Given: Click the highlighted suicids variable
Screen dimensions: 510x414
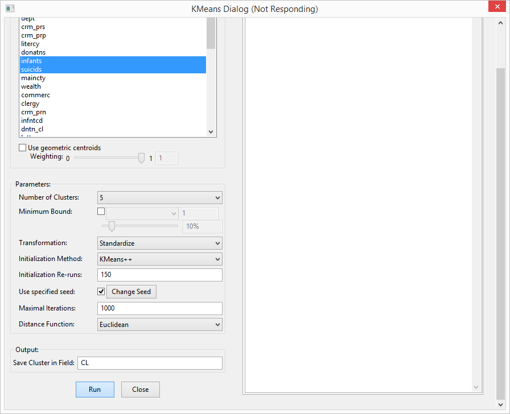Looking at the screenshot, I should 113,69.
